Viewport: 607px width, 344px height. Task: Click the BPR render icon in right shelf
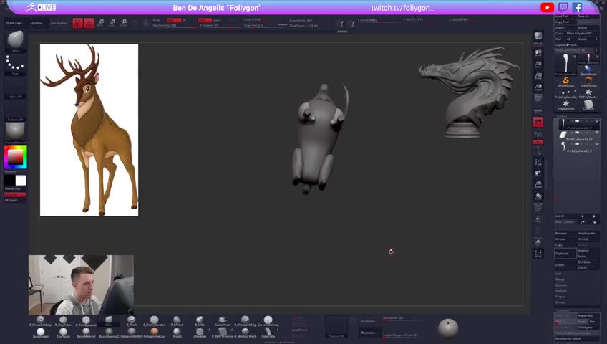[538, 37]
